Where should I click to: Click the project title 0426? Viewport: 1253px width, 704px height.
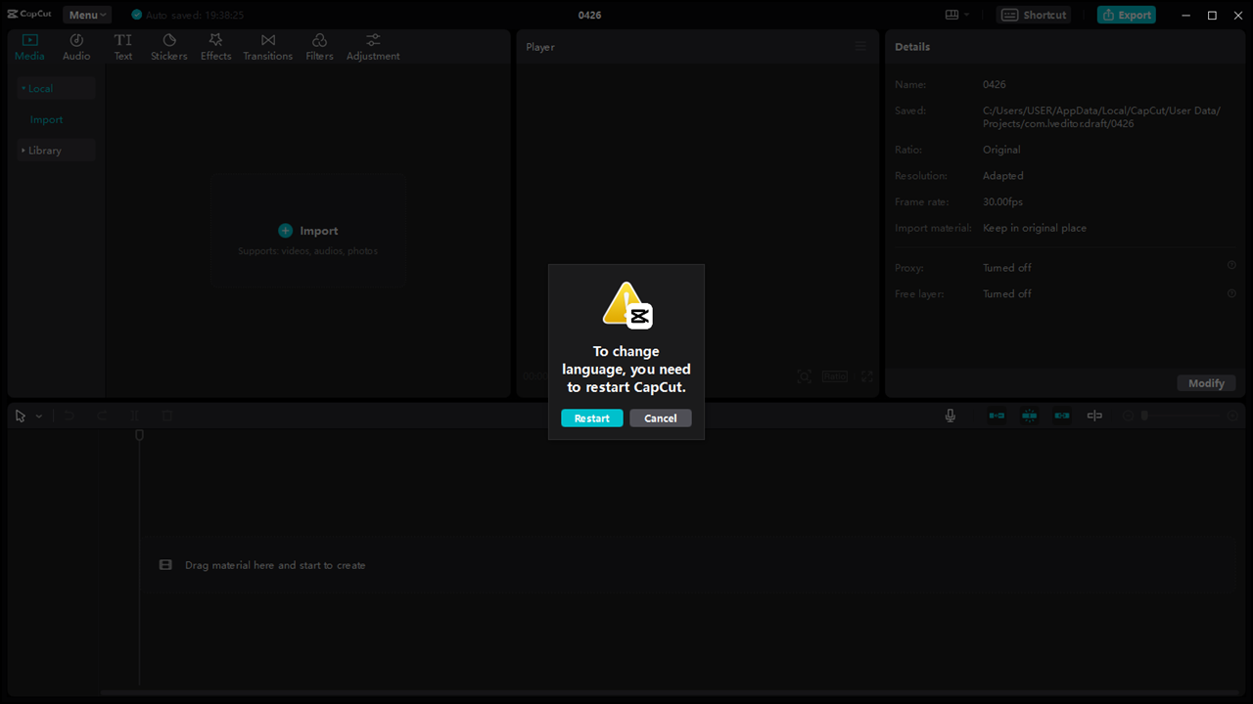pos(589,15)
